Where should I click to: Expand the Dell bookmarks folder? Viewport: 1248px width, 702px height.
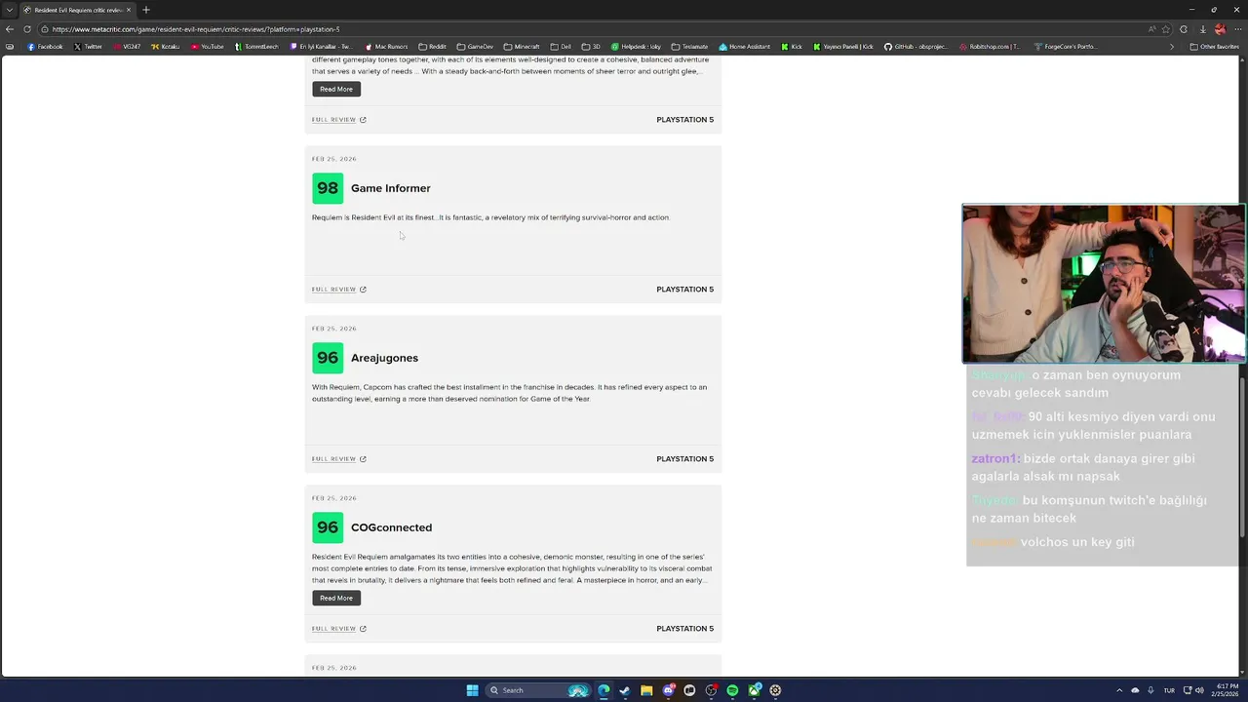click(561, 47)
